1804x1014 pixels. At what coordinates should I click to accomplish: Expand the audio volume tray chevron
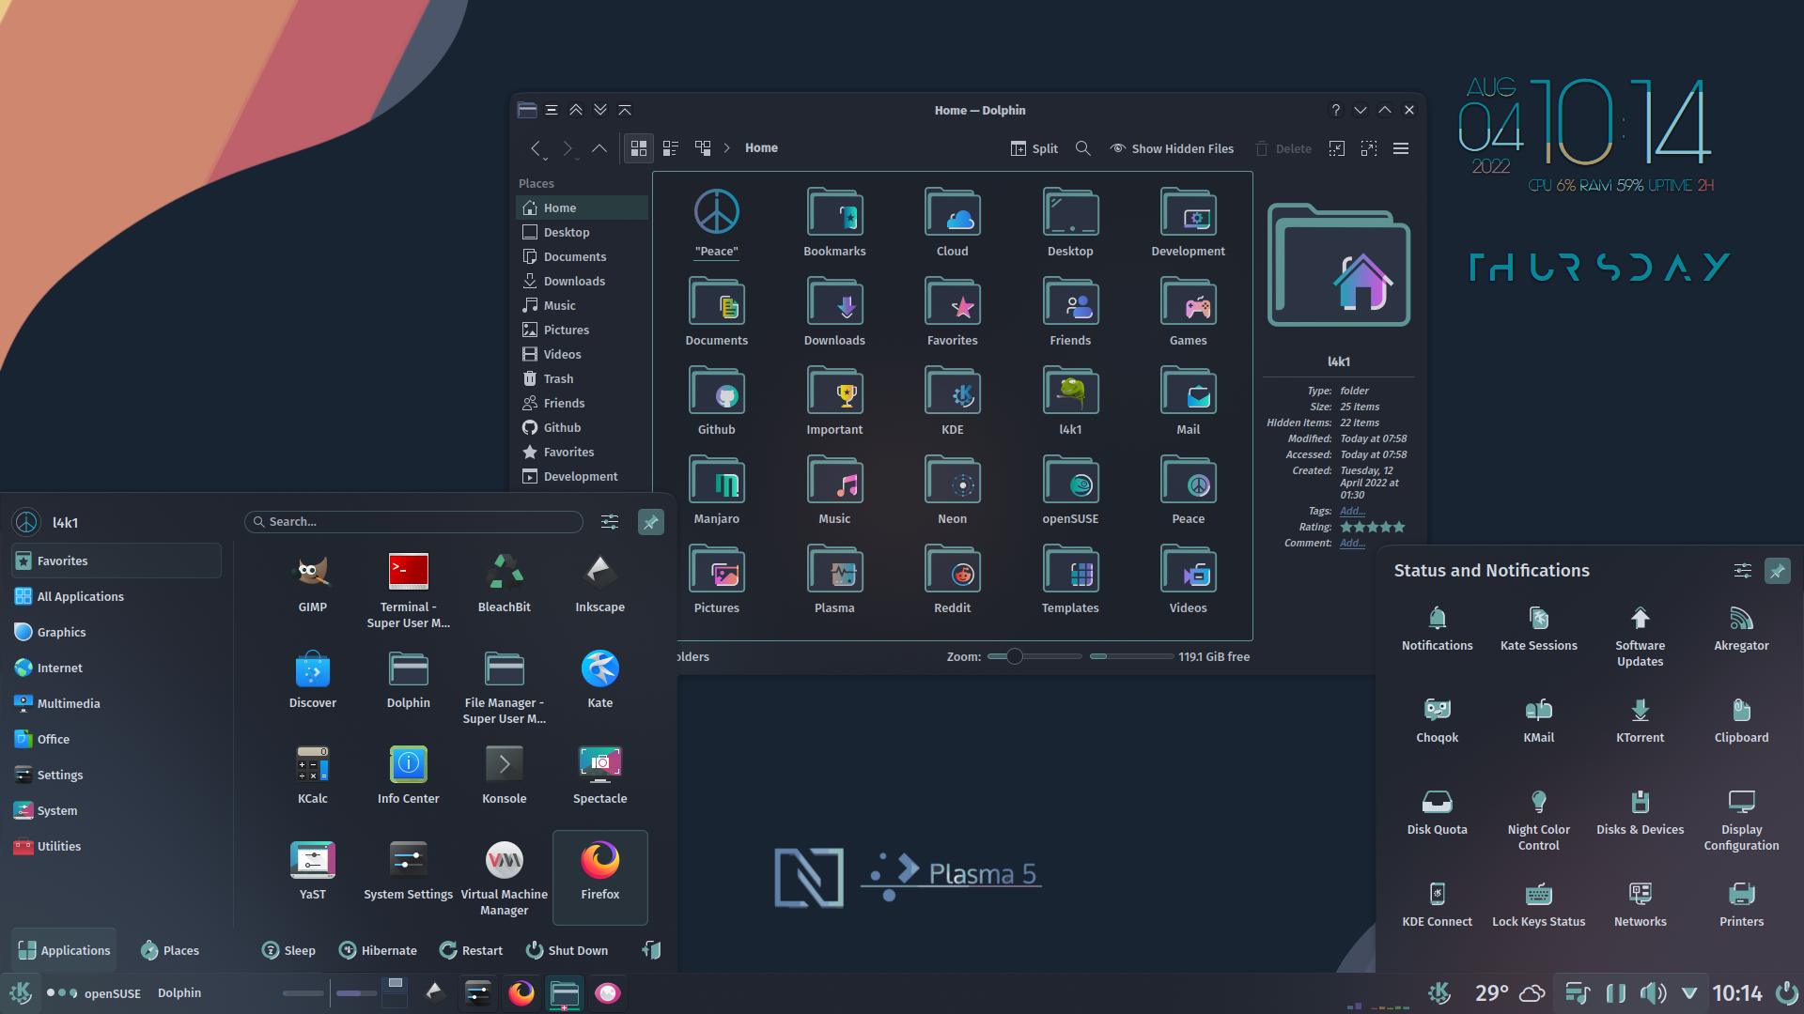coord(1689,992)
